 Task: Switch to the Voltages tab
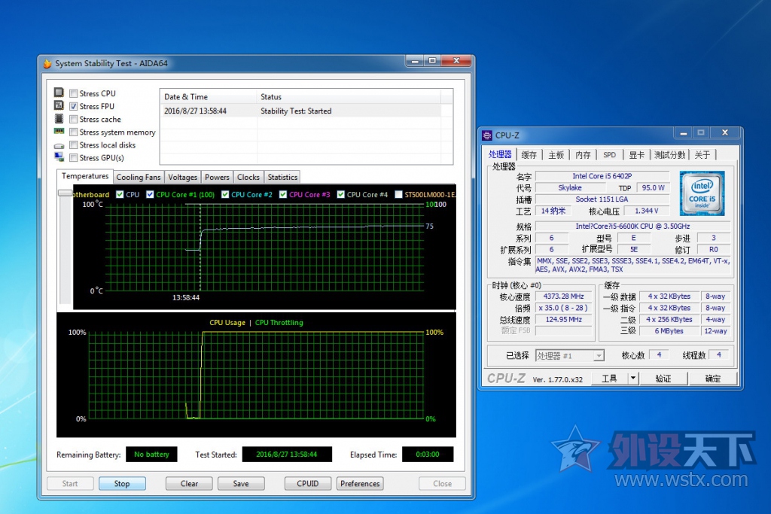[182, 177]
